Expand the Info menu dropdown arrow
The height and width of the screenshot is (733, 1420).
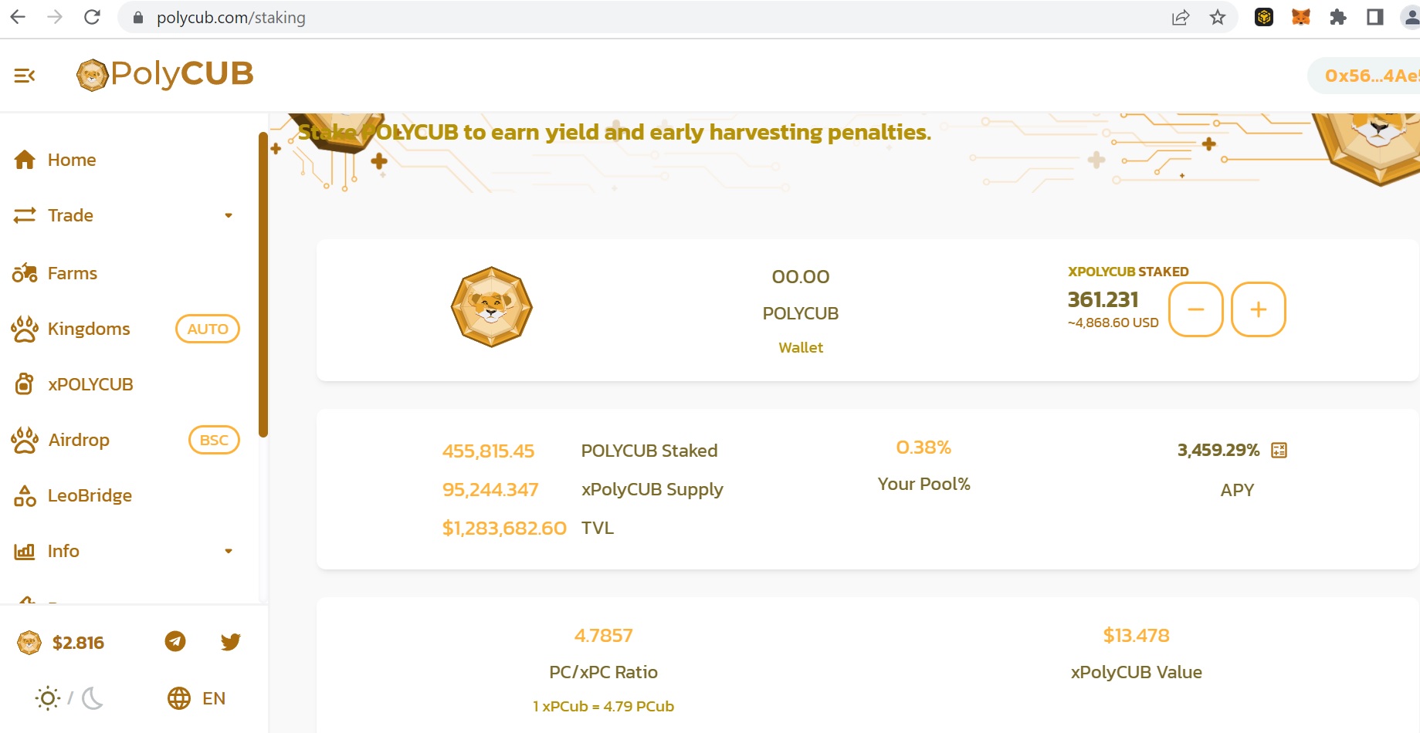(229, 551)
